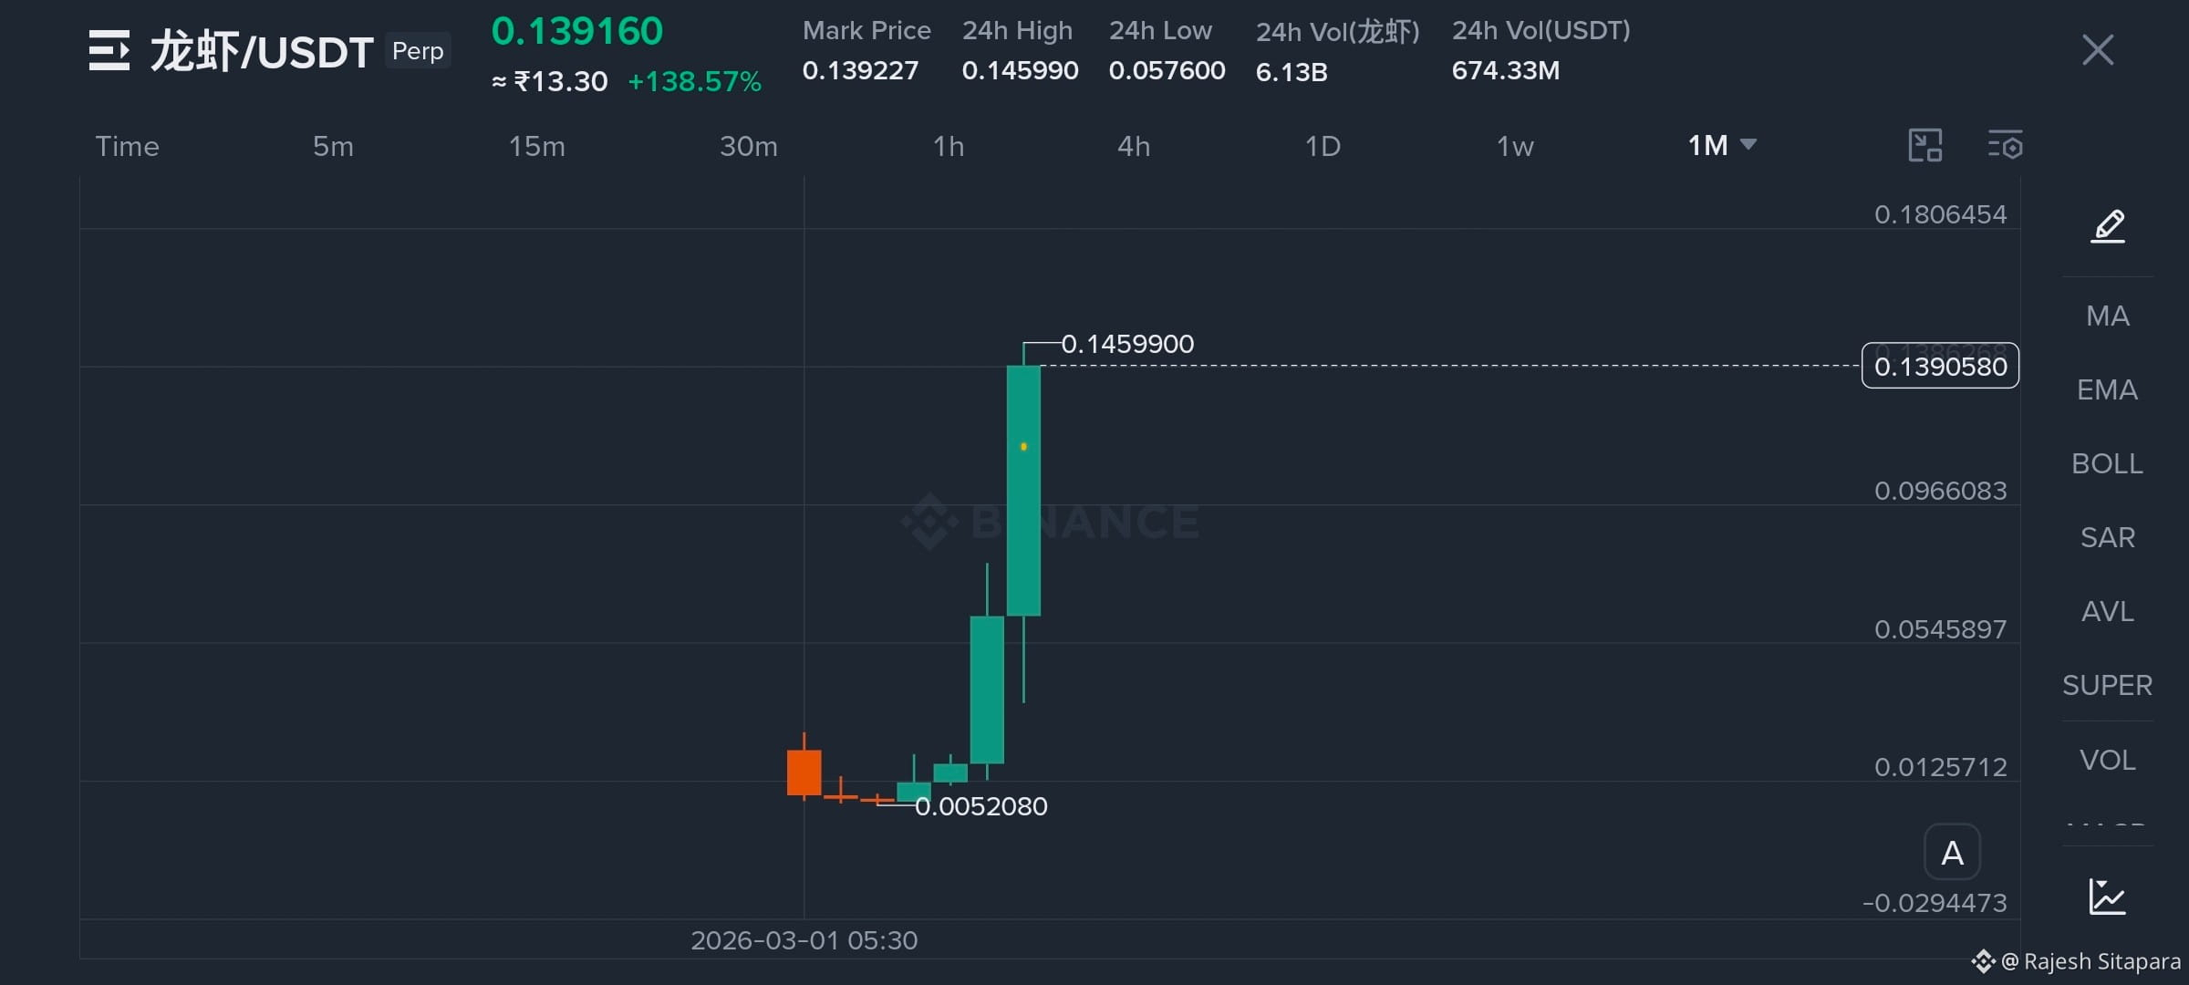
Task: Switch to the 15m timeframe
Action: [537, 146]
